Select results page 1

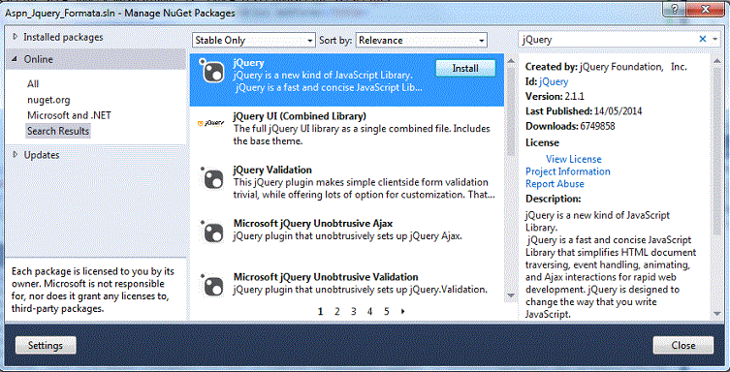[x=320, y=312]
